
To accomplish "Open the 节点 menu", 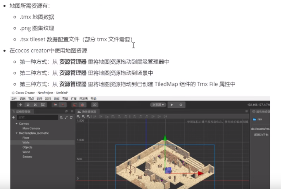I will pos(31,99).
